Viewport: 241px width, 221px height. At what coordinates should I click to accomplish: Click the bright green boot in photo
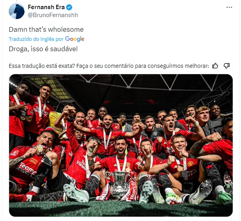click(223, 197)
